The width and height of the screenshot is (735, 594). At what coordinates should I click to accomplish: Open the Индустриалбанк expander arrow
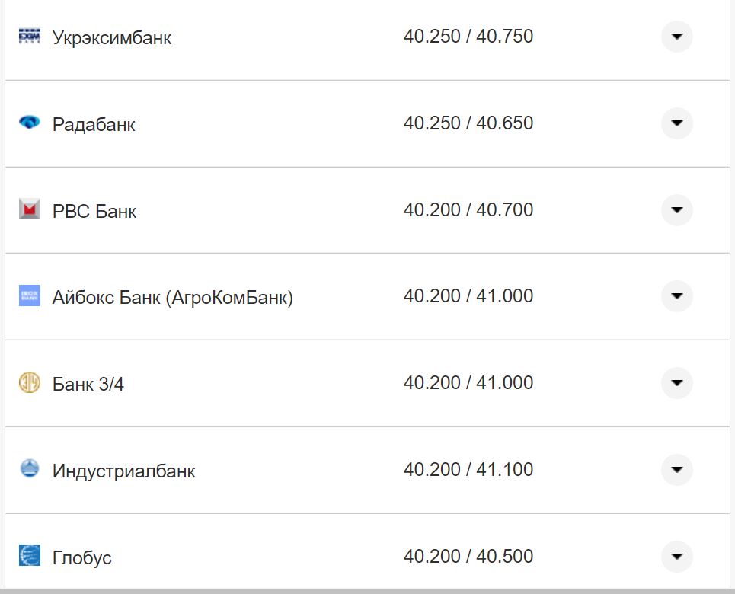click(676, 470)
